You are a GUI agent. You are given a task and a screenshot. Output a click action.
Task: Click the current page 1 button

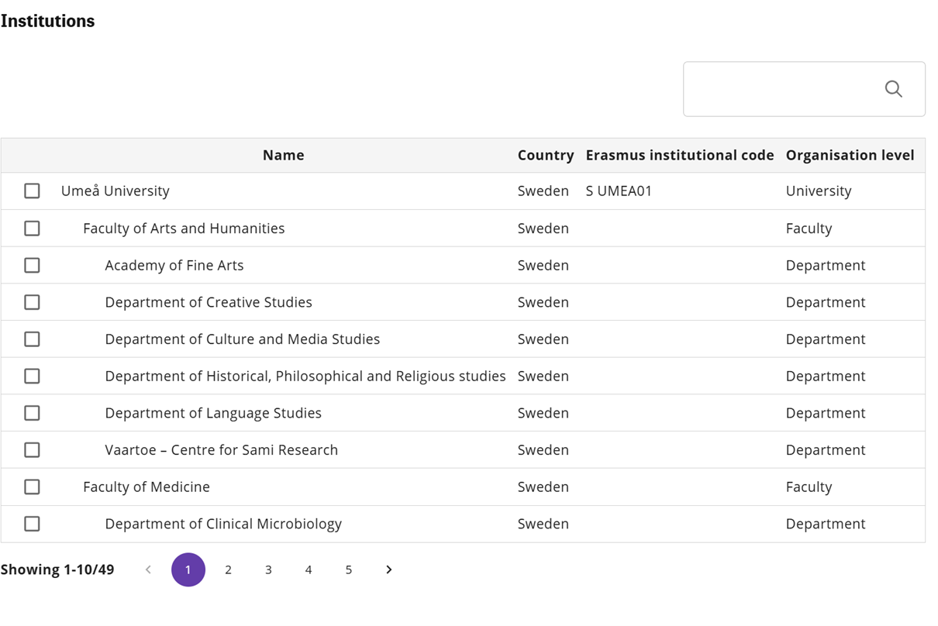[x=188, y=569]
